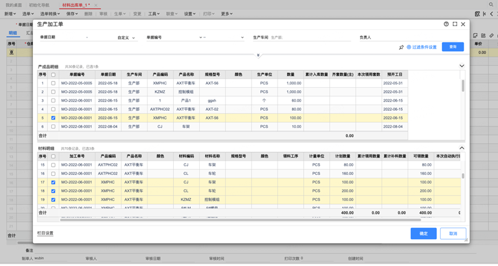Collapse filter area with double-chevron icon
This screenshot has height=266, width=498.
(258, 55)
